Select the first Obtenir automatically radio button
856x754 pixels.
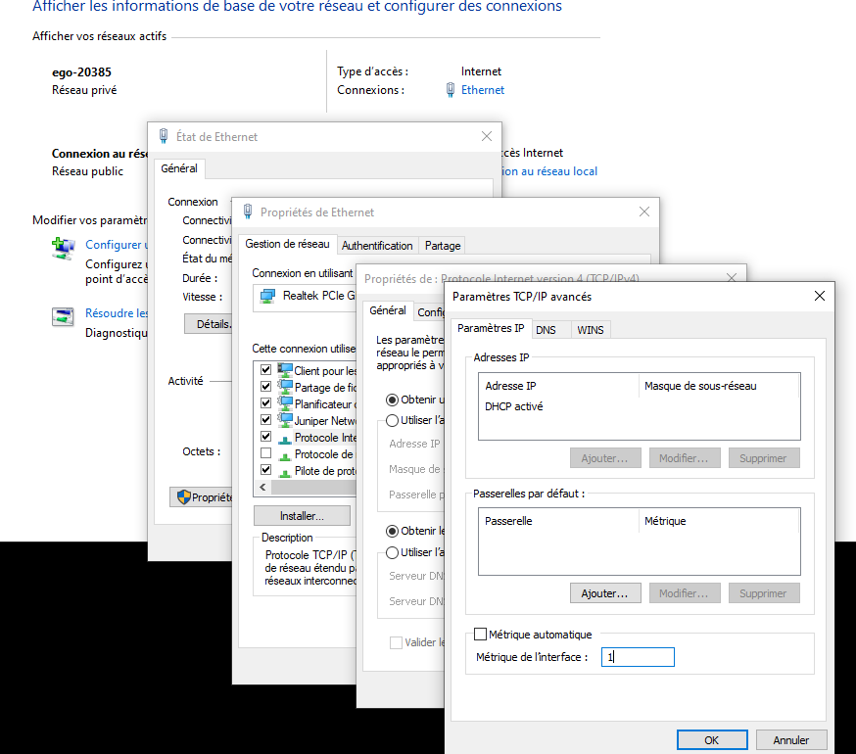coord(392,400)
